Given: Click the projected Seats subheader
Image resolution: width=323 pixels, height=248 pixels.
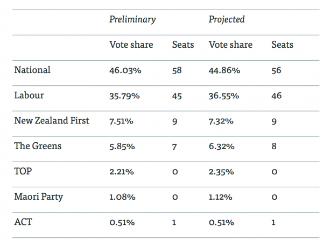Looking at the screenshot, I should point(282,45).
